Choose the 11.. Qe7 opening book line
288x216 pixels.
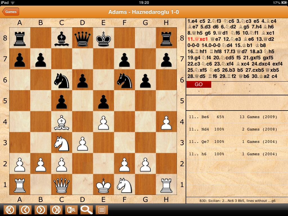(x=233, y=142)
